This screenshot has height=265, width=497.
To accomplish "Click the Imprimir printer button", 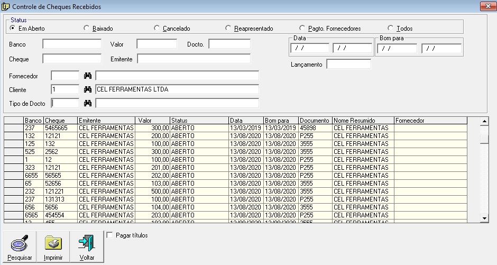I will click(53, 246).
